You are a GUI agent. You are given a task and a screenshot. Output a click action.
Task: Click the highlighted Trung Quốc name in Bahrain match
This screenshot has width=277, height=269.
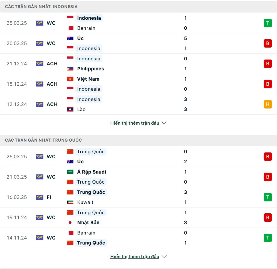click(91, 243)
